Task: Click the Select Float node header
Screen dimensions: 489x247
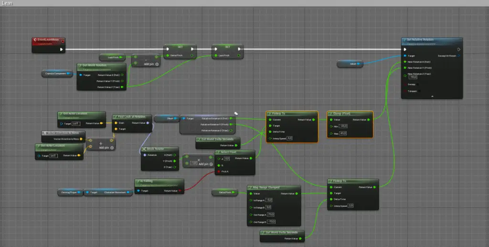Action: coord(234,152)
